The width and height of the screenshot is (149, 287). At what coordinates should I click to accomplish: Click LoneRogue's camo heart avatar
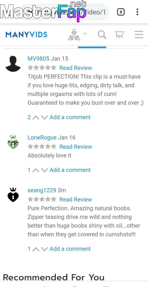pyautogui.click(x=13, y=142)
